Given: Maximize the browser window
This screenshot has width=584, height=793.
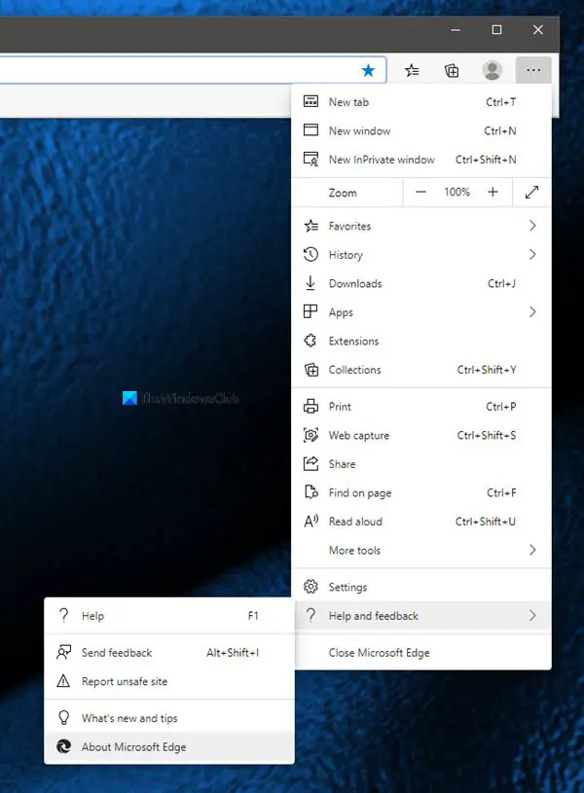Looking at the screenshot, I should [x=497, y=30].
